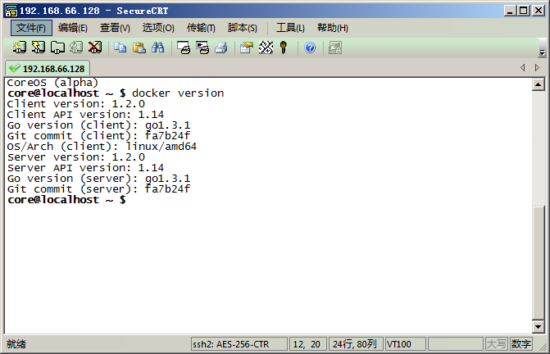Click the Disconnect icon with red X
This screenshot has height=354, width=550.
click(95, 48)
